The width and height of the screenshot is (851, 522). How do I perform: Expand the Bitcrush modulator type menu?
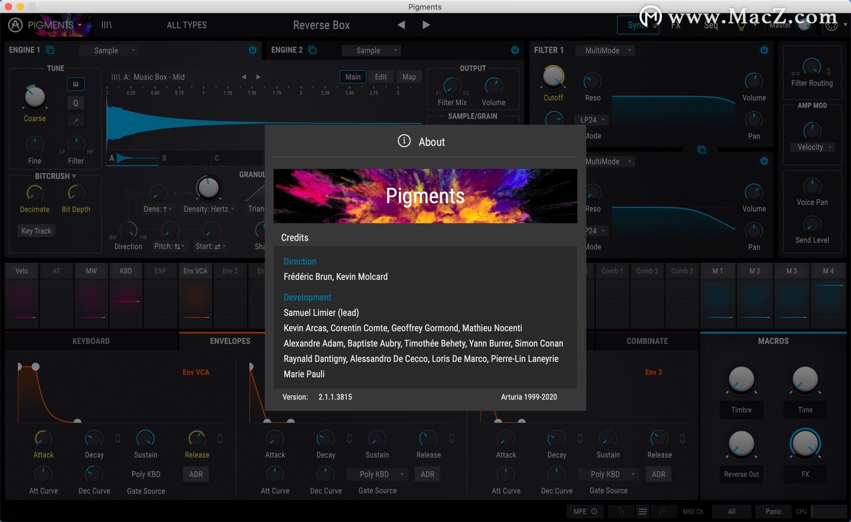[x=74, y=176]
